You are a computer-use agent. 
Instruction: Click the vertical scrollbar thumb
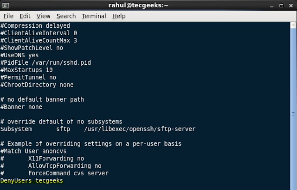pyautogui.click(x=293, y=113)
